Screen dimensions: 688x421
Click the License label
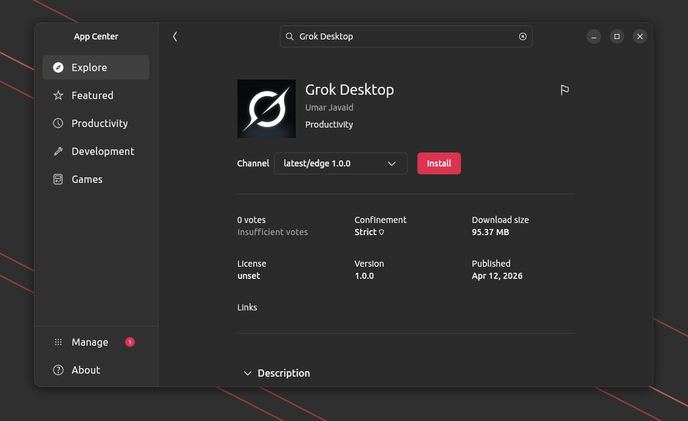click(252, 264)
